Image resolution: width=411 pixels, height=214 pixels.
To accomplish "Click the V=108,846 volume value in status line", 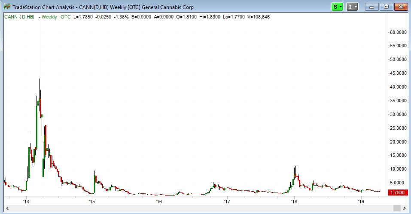I will click(256, 17).
